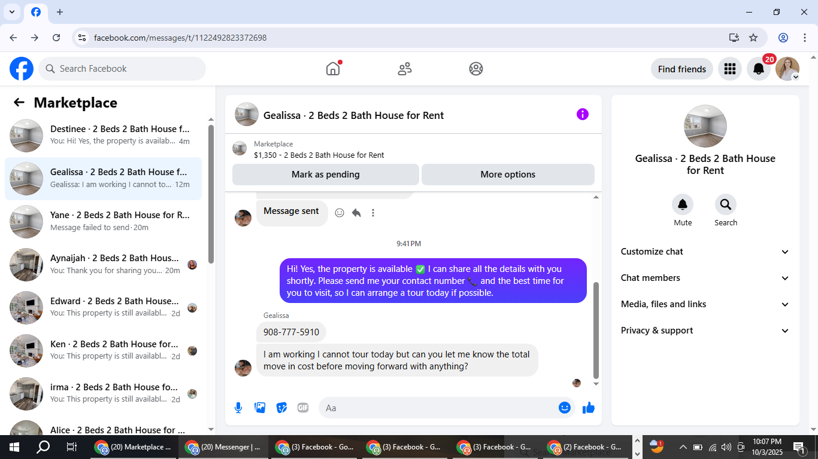This screenshot has width=818, height=459.
Task: Click the 9:41 PM timestamp
Action: [x=409, y=244]
